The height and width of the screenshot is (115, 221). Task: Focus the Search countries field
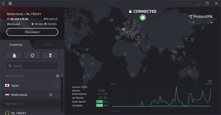(32, 66)
